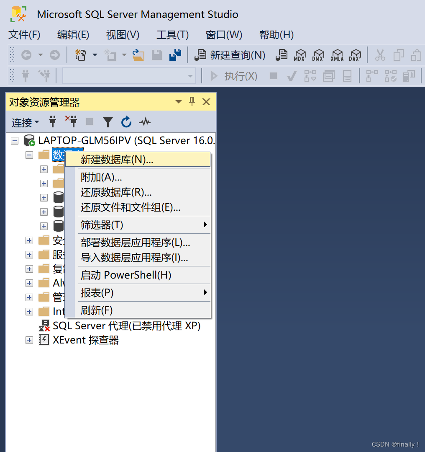Image resolution: width=425 pixels, height=452 pixels.
Task: Click the open file folder icon
Action: 138,55
